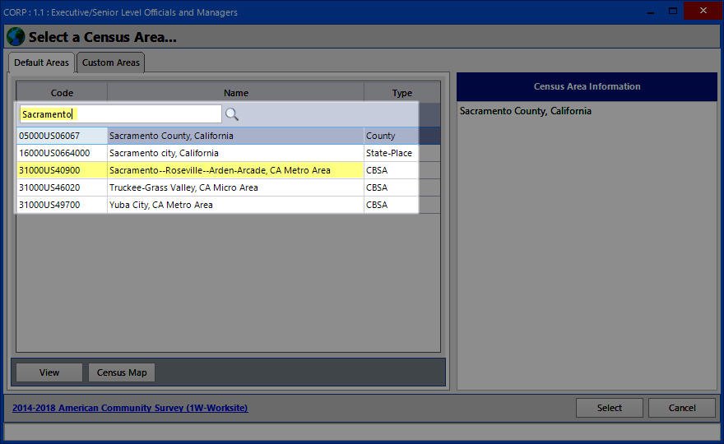Select Sacramento County, California row name

pyautogui.click(x=235, y=136)
